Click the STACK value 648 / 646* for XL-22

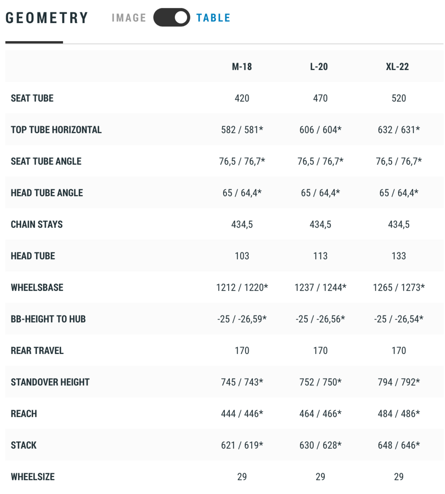tap(399, 445)
